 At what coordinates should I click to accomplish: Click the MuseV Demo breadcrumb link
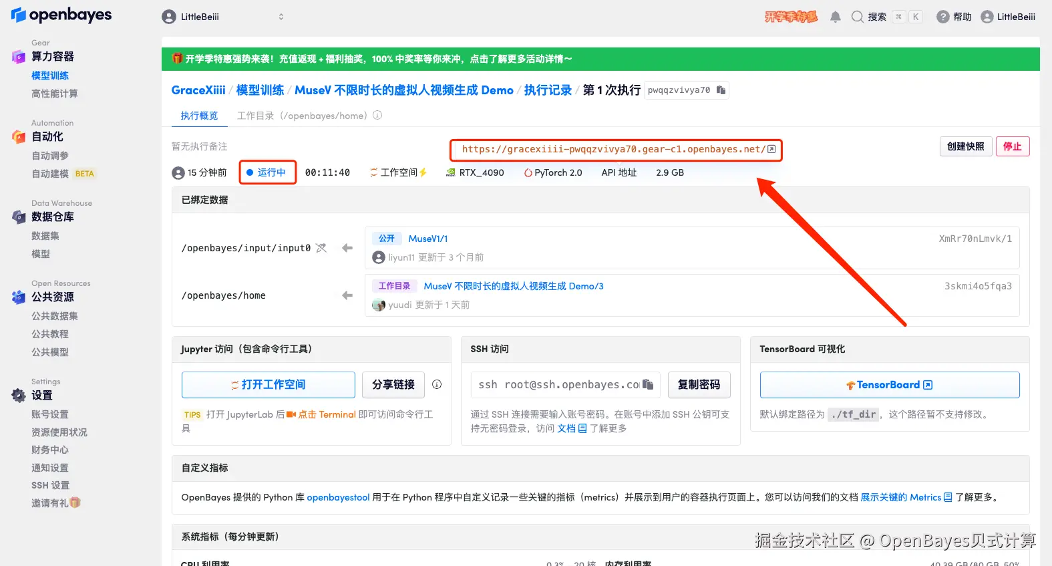404,90
